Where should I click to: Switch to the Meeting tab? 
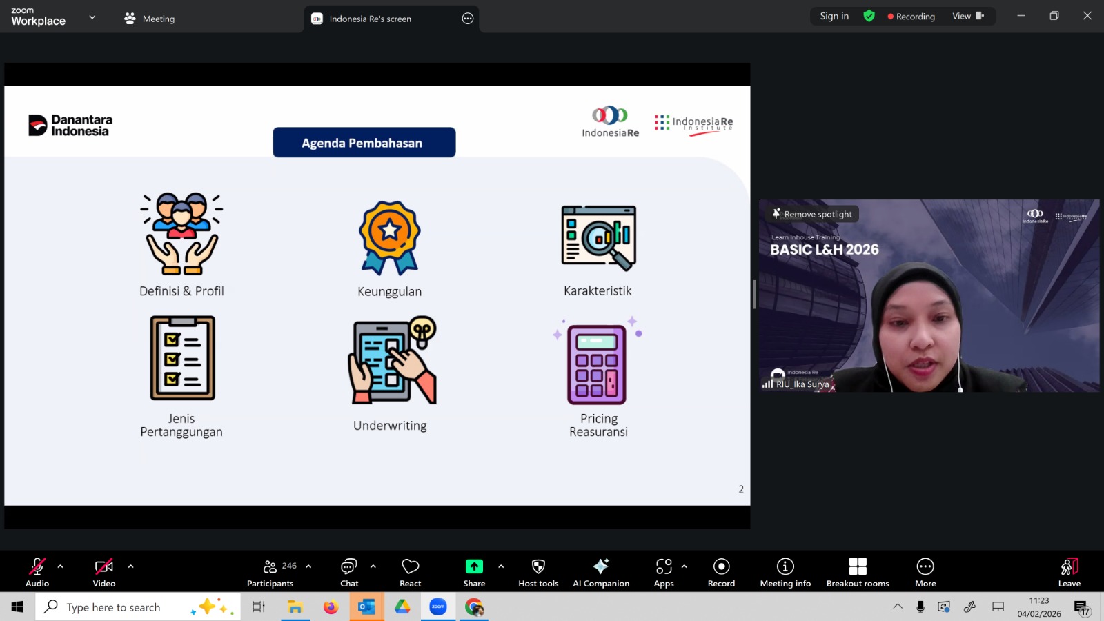pyautogui.click(x=150, y=19)
